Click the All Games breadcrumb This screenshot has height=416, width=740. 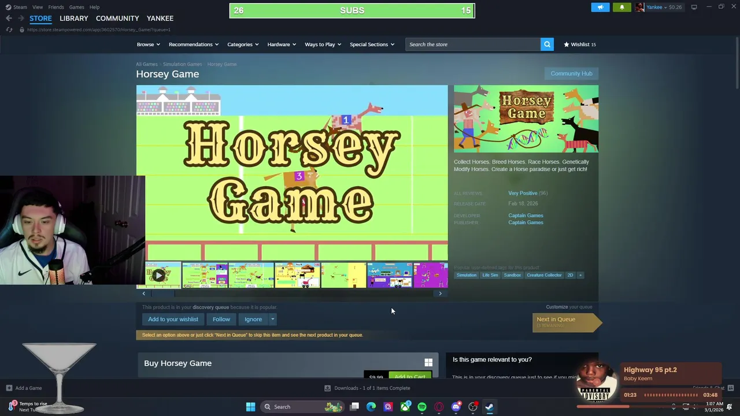point(146,64)
